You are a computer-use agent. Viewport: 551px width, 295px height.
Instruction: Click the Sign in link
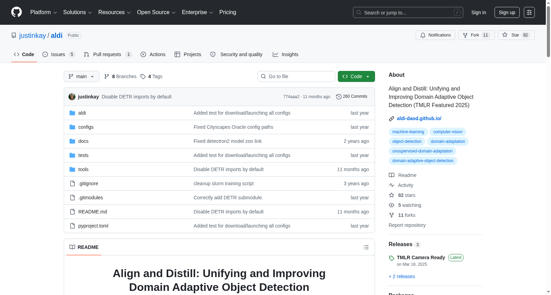(x=479, y=12)
